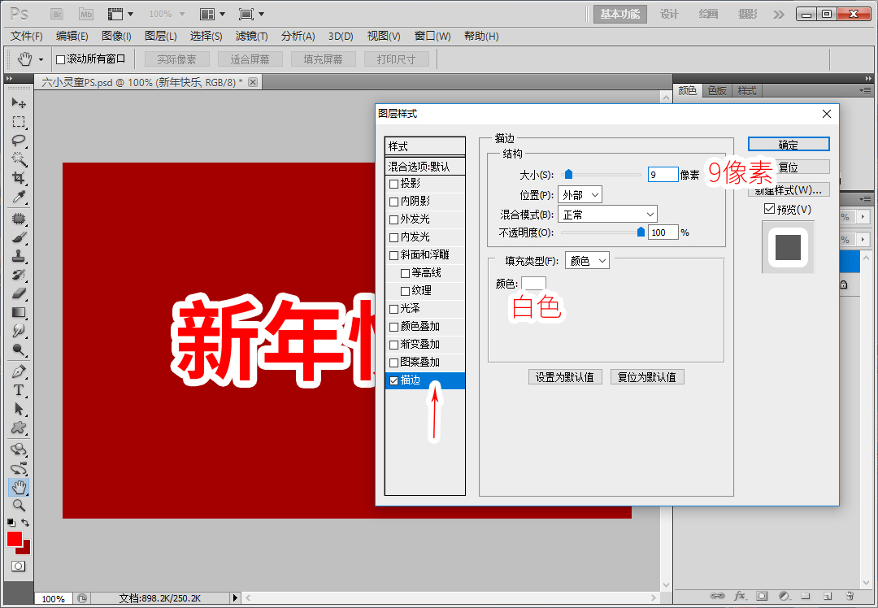
Task: Launch Bridge from the Br icon
Action: (x=57, y=14)
